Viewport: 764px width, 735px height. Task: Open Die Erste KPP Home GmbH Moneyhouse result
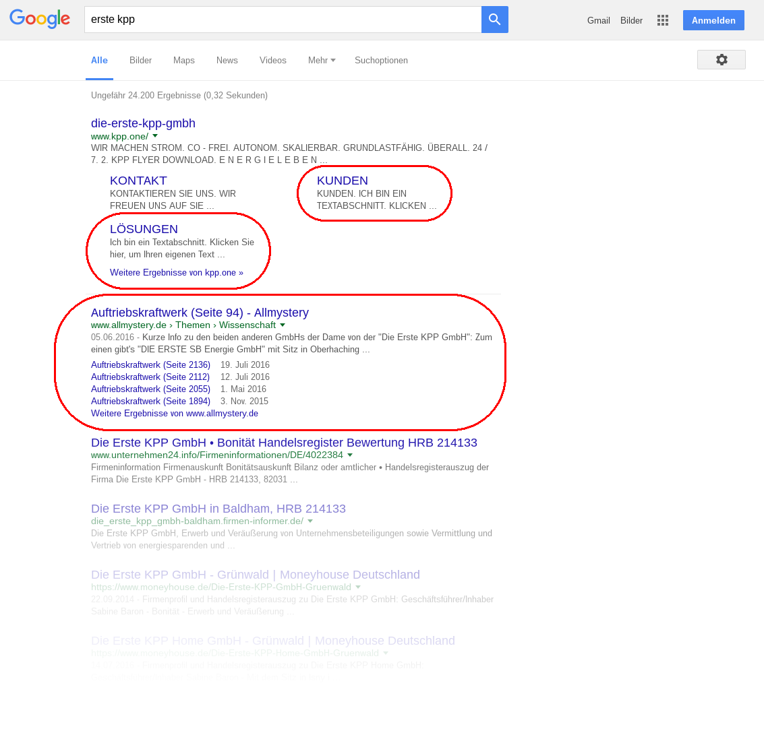[x=273, y=641]
